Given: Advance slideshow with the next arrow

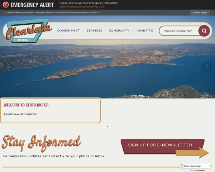Looking at the screenshot, I should point(207,66).
